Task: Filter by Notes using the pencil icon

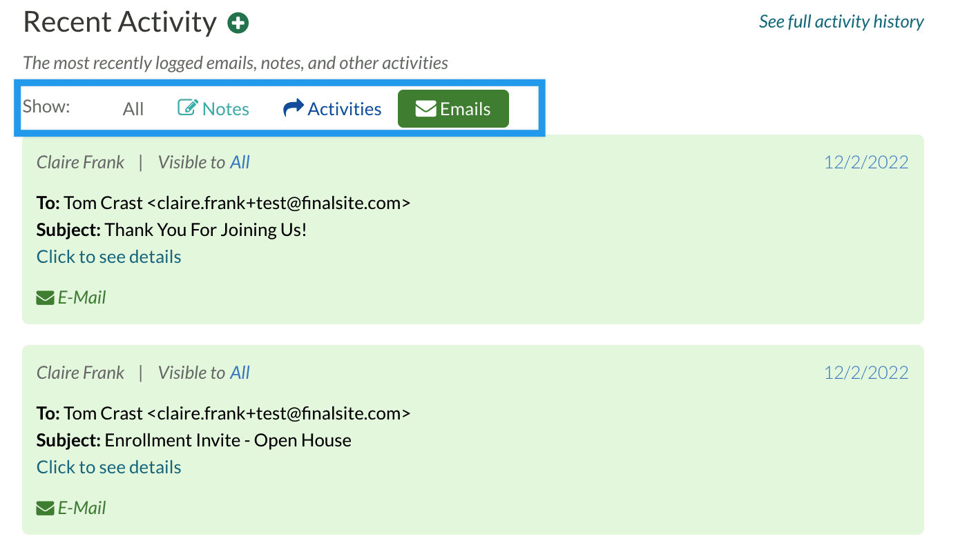Action: coord(188,108)
